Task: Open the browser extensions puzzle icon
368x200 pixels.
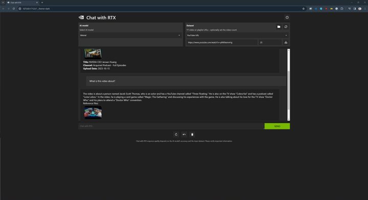Action: [x=342, y=9]
